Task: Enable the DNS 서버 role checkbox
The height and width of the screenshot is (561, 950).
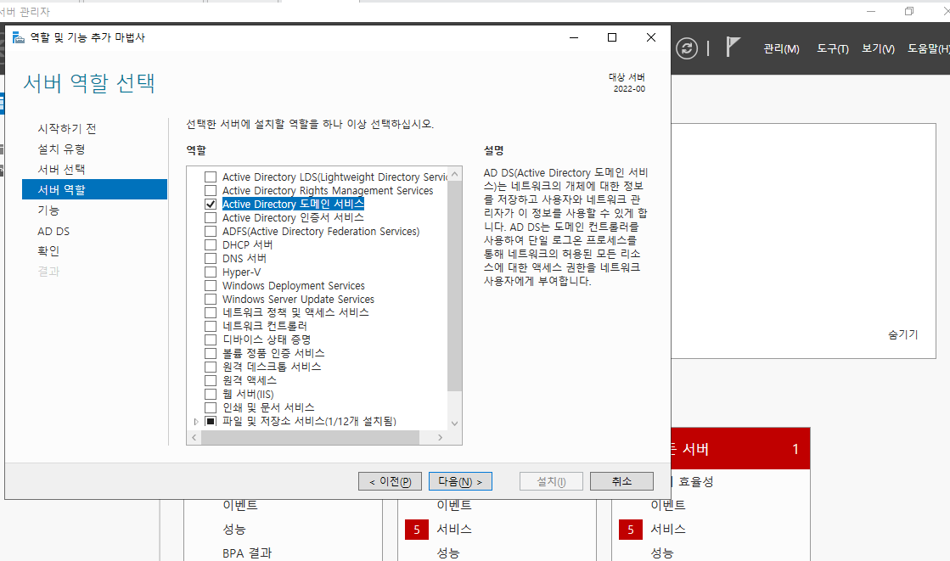Action: point(211,258)
